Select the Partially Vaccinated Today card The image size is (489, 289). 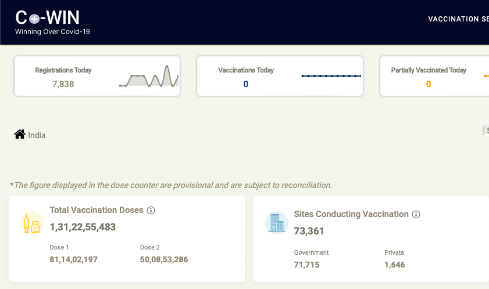click(x=434, y=76)
